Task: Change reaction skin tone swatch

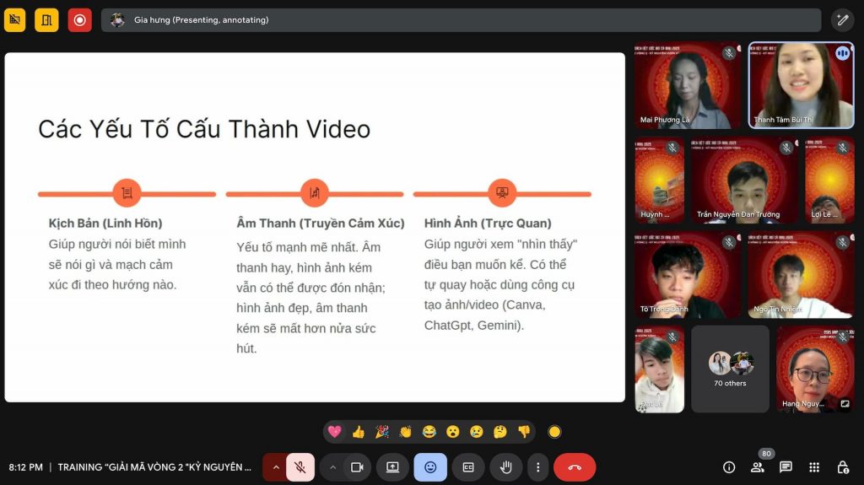Action: coord(554,432)
